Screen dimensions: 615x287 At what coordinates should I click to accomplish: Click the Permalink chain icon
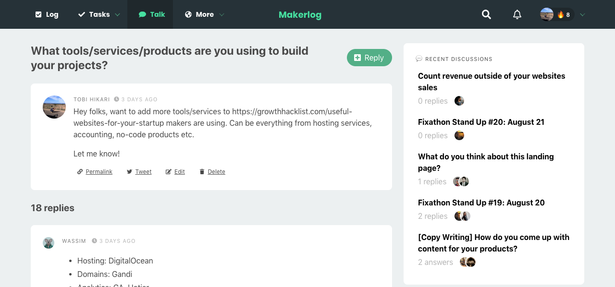pos(80,172)
